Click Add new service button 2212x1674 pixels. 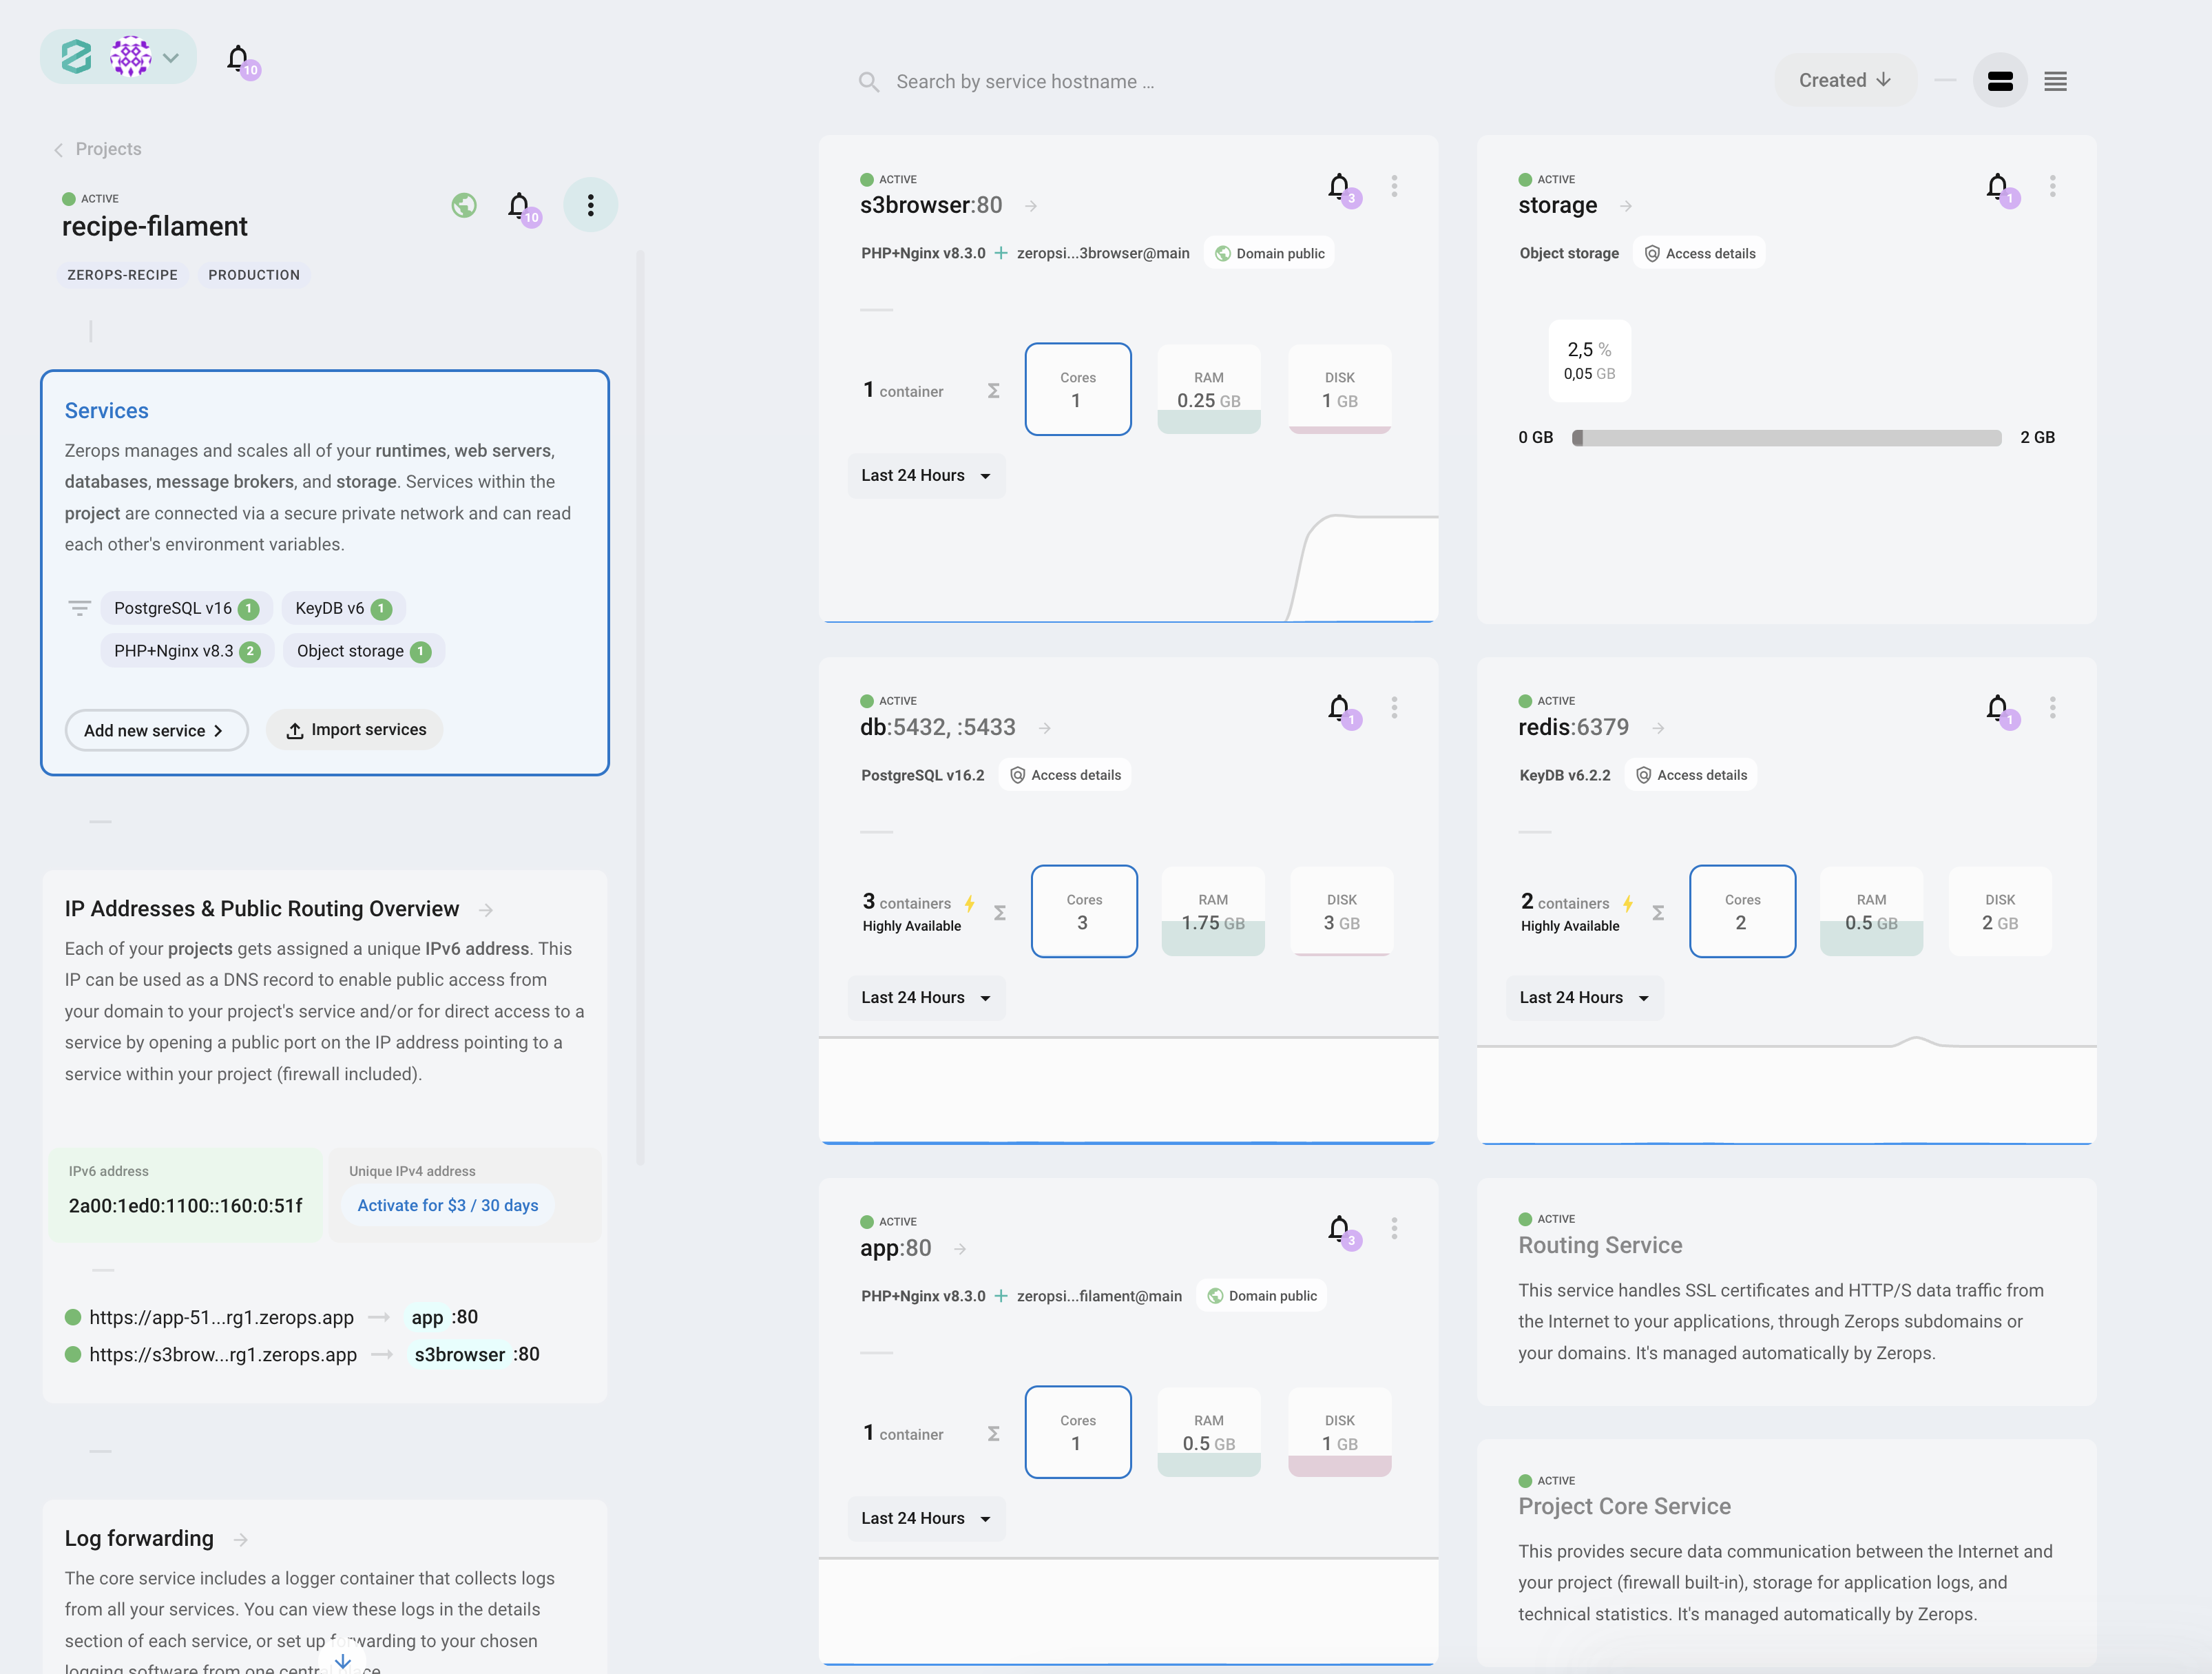(x=156, y=730)
